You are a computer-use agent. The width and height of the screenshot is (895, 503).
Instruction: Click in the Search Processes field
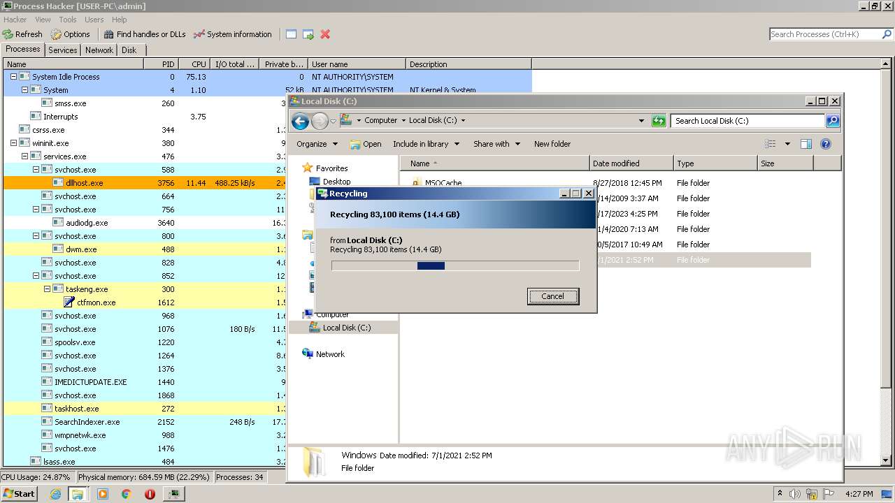824,34
